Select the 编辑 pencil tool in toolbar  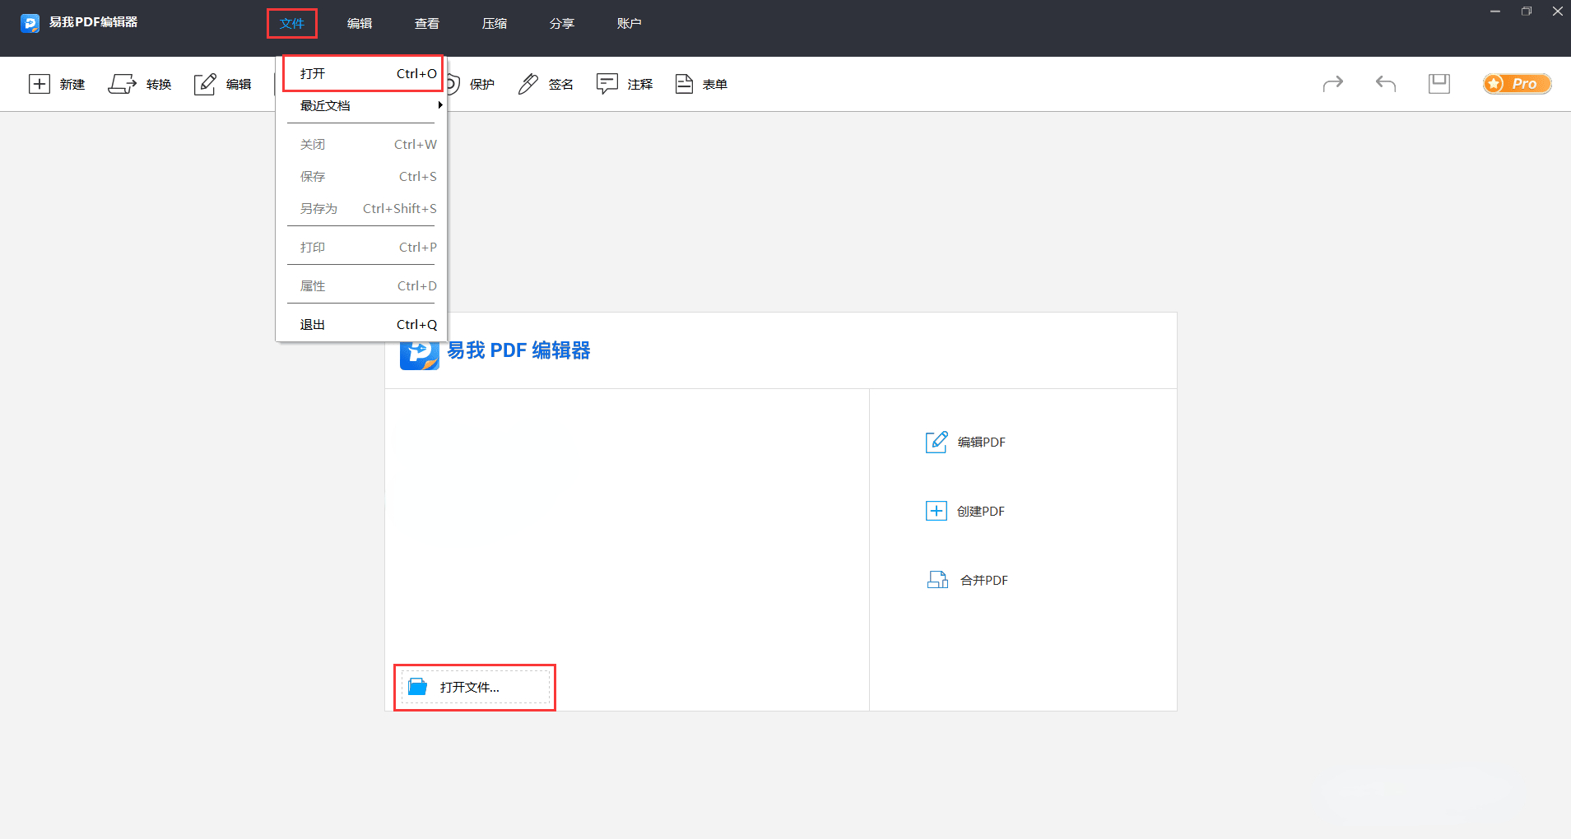pyautogui.click(x=205, y=84)
